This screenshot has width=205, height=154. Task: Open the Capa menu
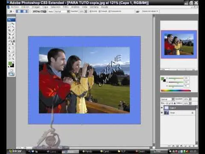pyautogui.click(x=45, y=7)
